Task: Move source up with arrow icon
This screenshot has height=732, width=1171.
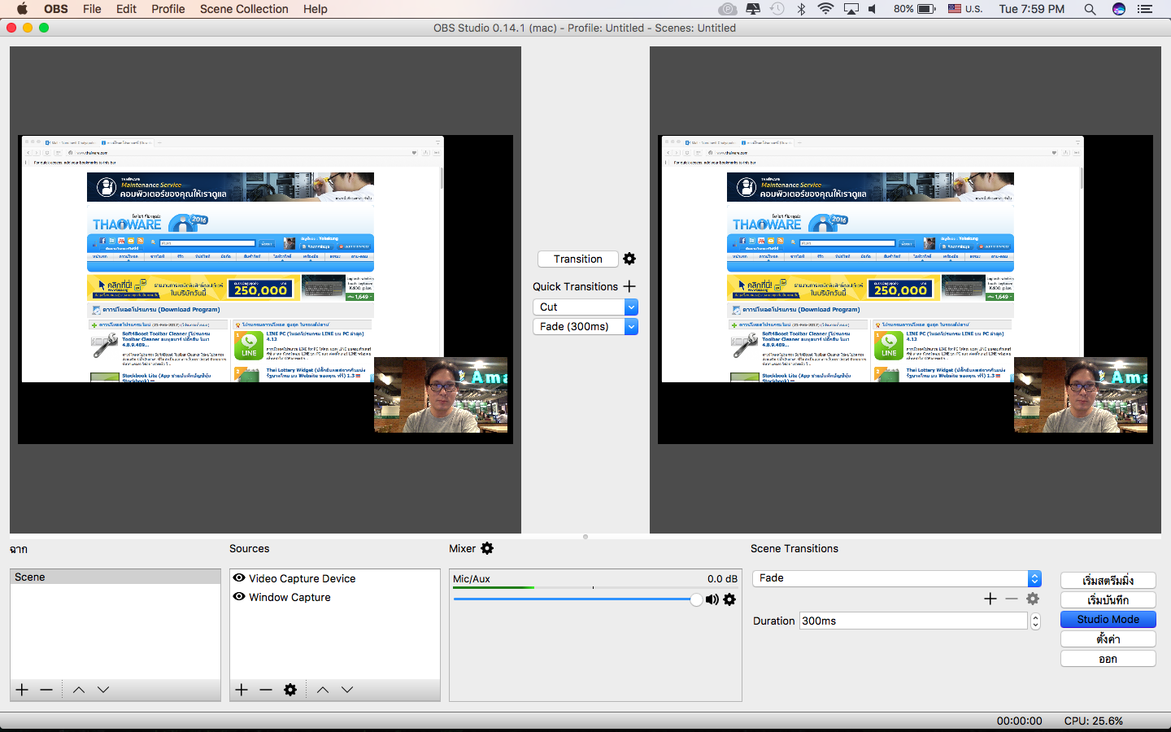Action: click(x=323, y=690)
